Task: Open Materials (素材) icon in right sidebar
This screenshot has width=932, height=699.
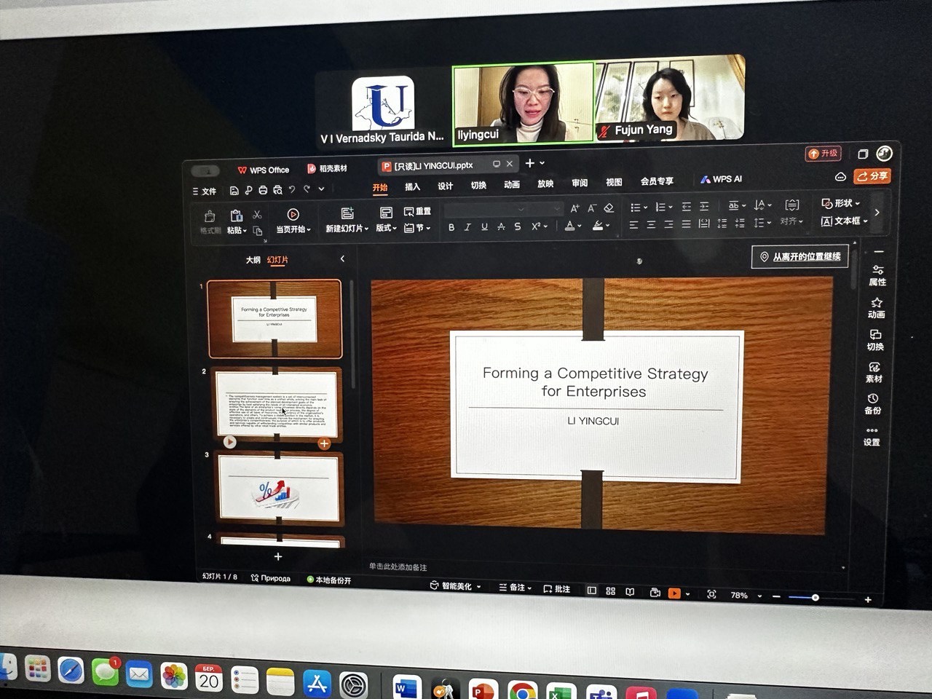Action: 874,372
